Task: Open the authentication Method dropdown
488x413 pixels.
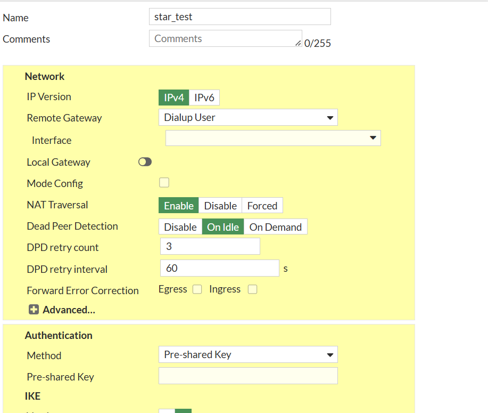Action: point(248,354)
